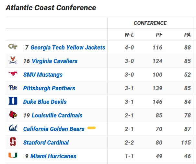Click the Pitt script logo
This screenshot has width=196, height=164.
(13, 88)
